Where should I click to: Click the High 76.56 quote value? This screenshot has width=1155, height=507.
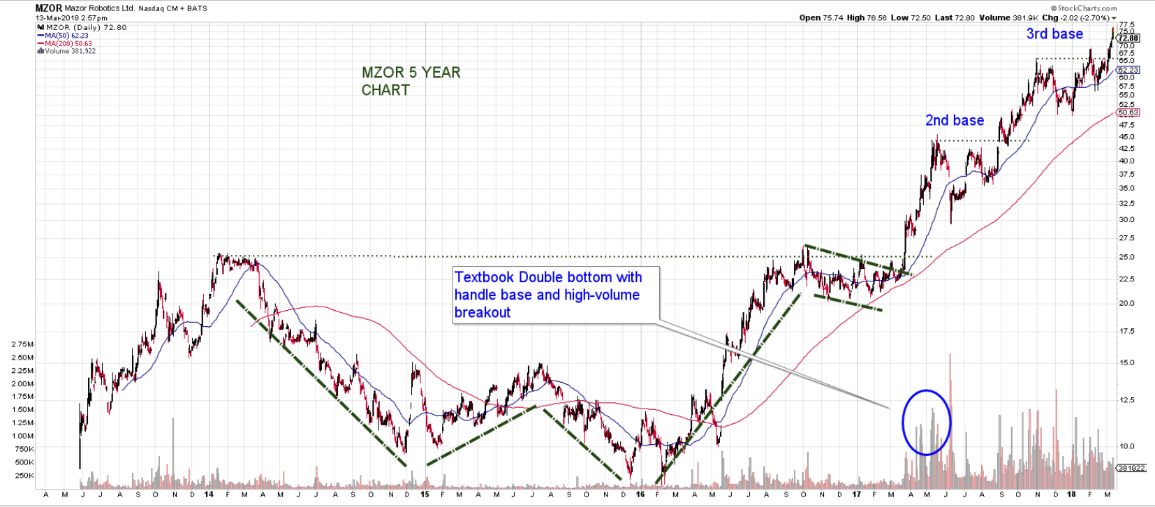click(867, 18)
